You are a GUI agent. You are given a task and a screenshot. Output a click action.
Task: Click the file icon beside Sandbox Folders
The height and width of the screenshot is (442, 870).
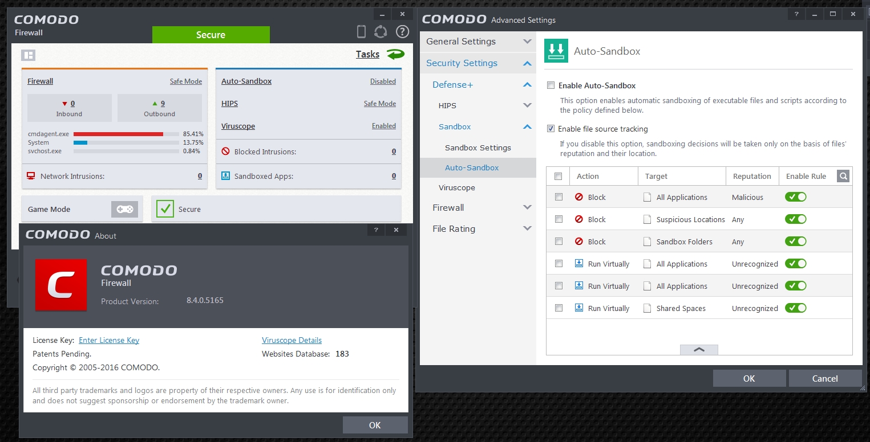tap(647, 242)
